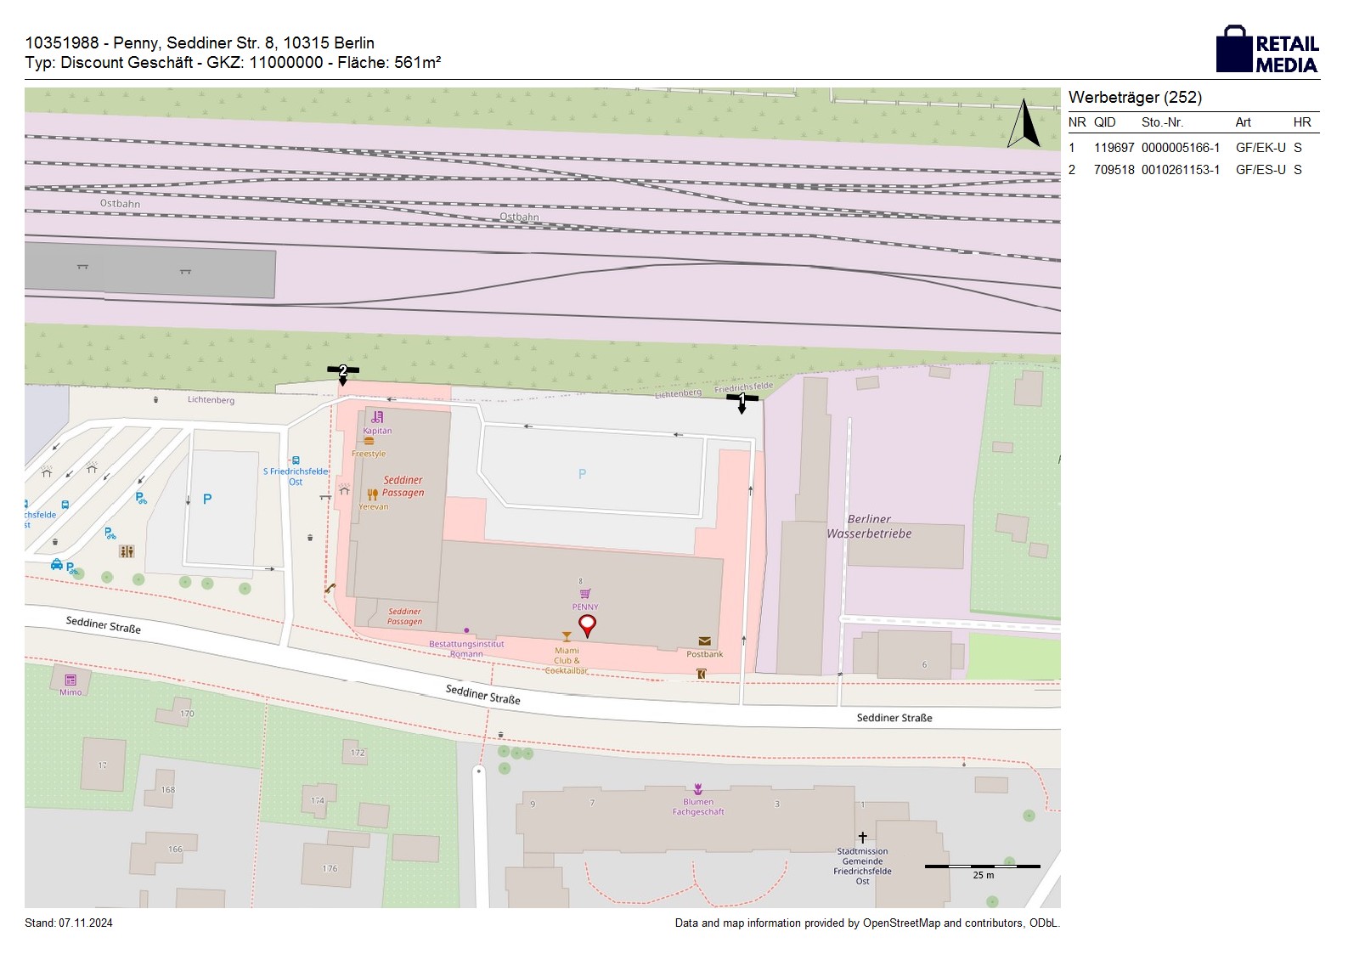Click the Blumen Fachgeschäft flower icon
This screenshot has height=954, width=1348.
[x=697, y=788]
